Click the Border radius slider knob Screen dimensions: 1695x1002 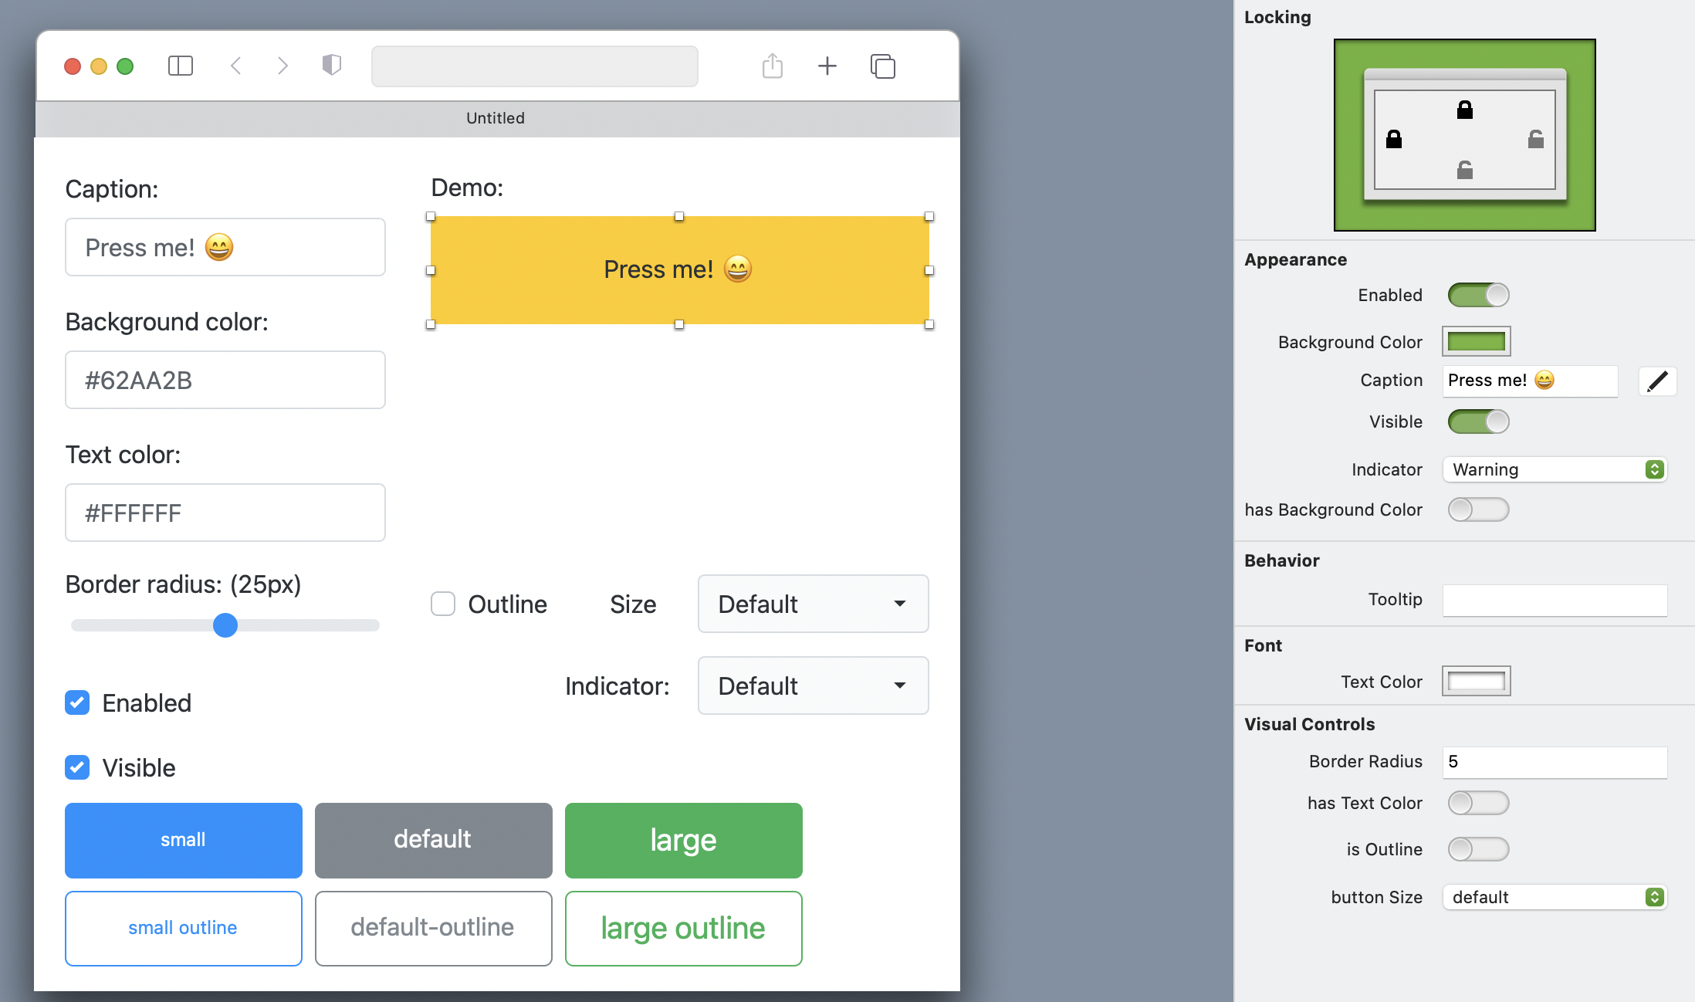pos(225,625)
